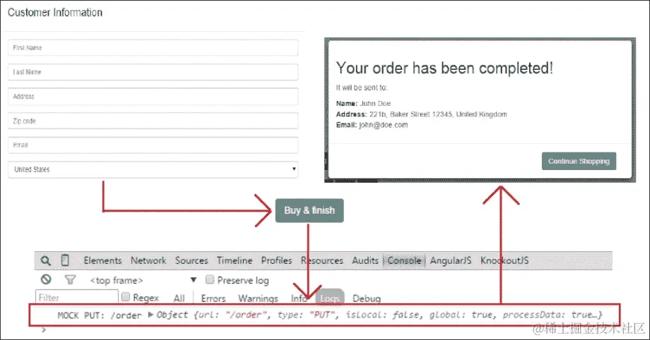Open the AngularJS tab
This screenshot has width=650, height=340.
pos(451,260)
